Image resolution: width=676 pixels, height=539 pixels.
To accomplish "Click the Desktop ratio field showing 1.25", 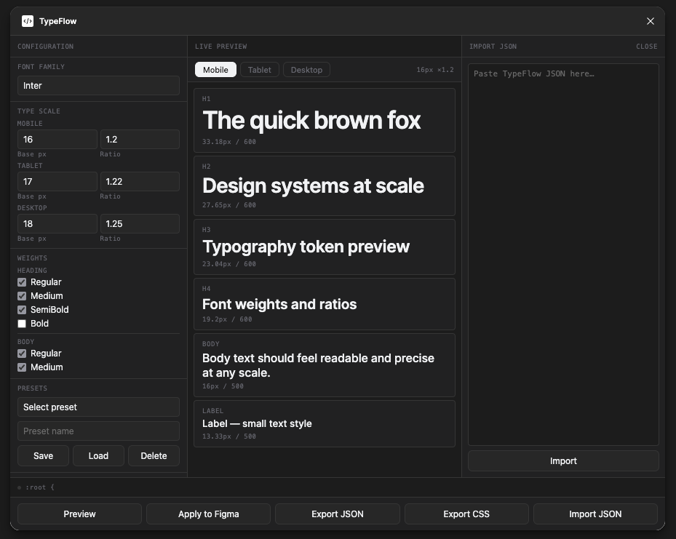I will 140,224.
